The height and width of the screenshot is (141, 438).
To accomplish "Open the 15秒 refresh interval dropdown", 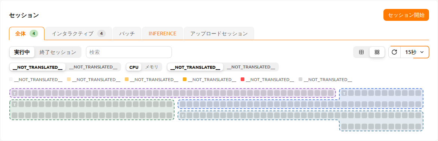I will coord(414,52).
